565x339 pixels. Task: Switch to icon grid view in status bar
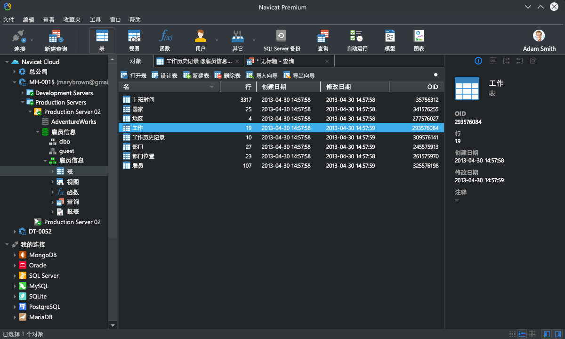(512, 334)
